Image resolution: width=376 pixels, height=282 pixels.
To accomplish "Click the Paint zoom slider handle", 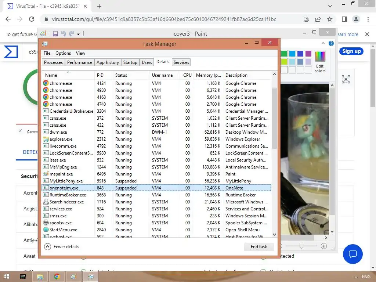I will (301, 246).
